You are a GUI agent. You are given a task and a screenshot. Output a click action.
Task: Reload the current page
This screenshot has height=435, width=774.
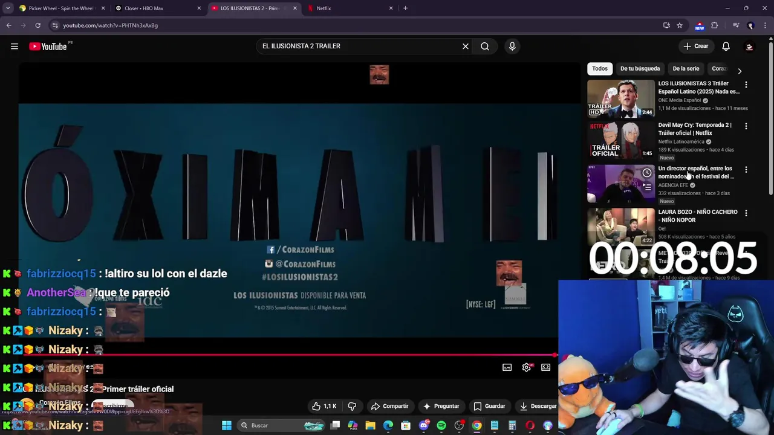point(37,25)
